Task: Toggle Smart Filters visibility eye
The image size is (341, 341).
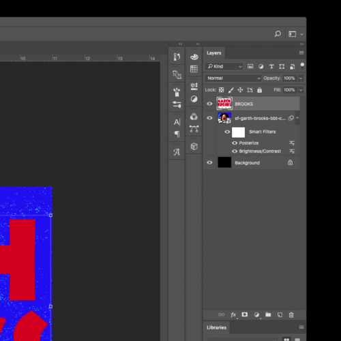Action: click(227, 132)
